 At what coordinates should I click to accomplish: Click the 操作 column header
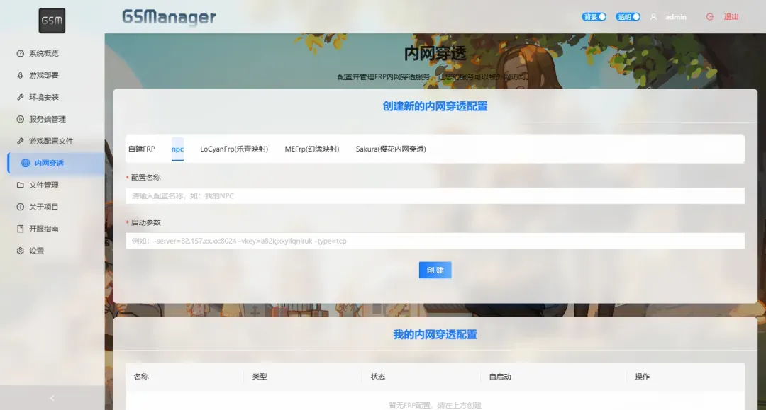click(x=642, y=376)
